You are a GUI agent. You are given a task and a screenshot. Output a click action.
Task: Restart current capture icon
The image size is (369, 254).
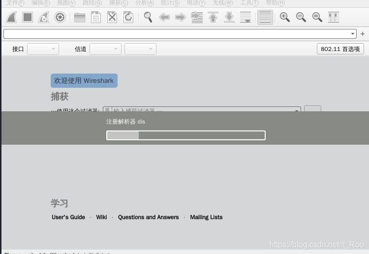(44, 17)
